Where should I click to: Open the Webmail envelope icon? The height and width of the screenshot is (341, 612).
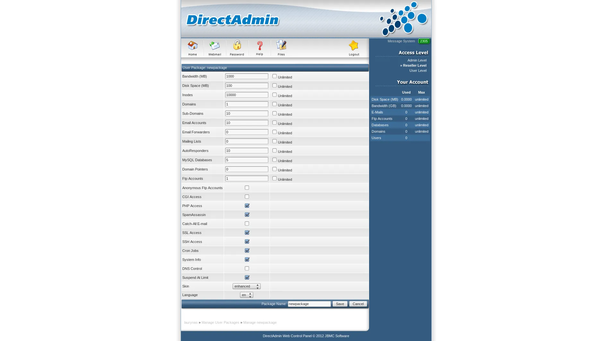214,46
